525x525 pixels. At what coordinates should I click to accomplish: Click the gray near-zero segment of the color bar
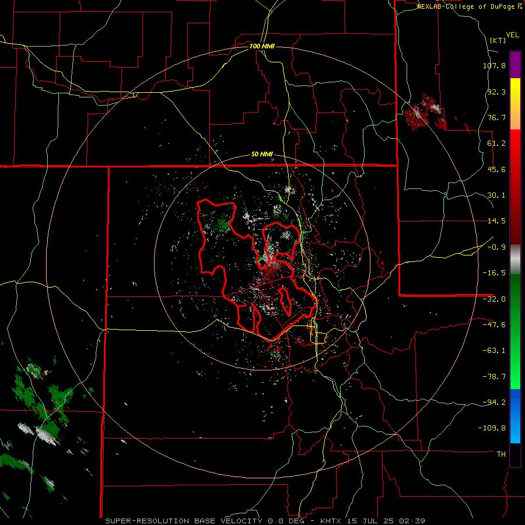[515, 260]
